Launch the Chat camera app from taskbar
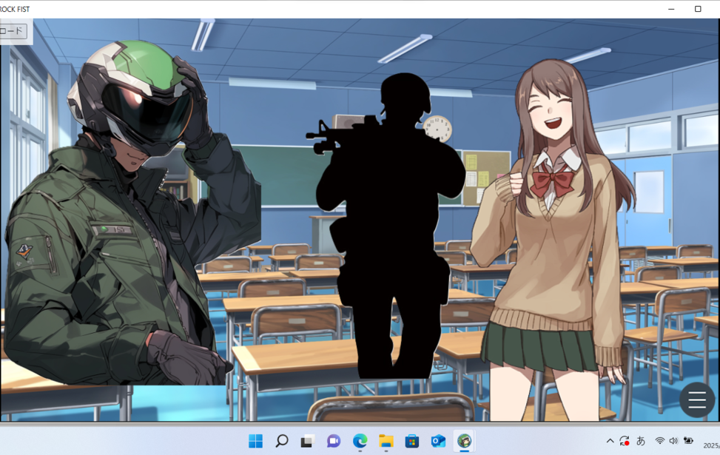 click(x=334, y=441)
